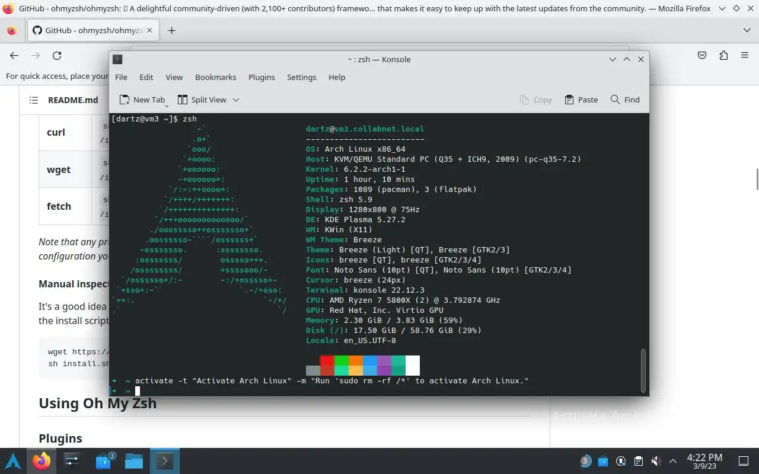Click the Copy button in Konsole
This screenshot has height=474, width=759.
(535, 100)
